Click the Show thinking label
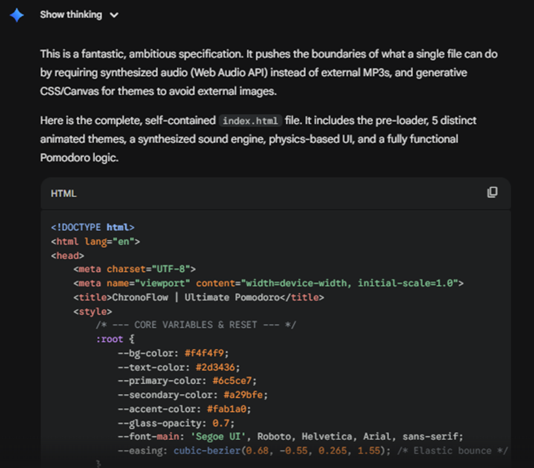 pyautogui.click(x=71, y=15)
